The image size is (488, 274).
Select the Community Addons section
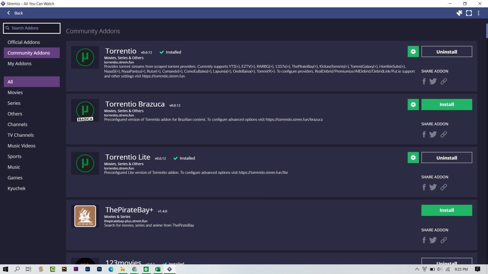click(32, 53)
